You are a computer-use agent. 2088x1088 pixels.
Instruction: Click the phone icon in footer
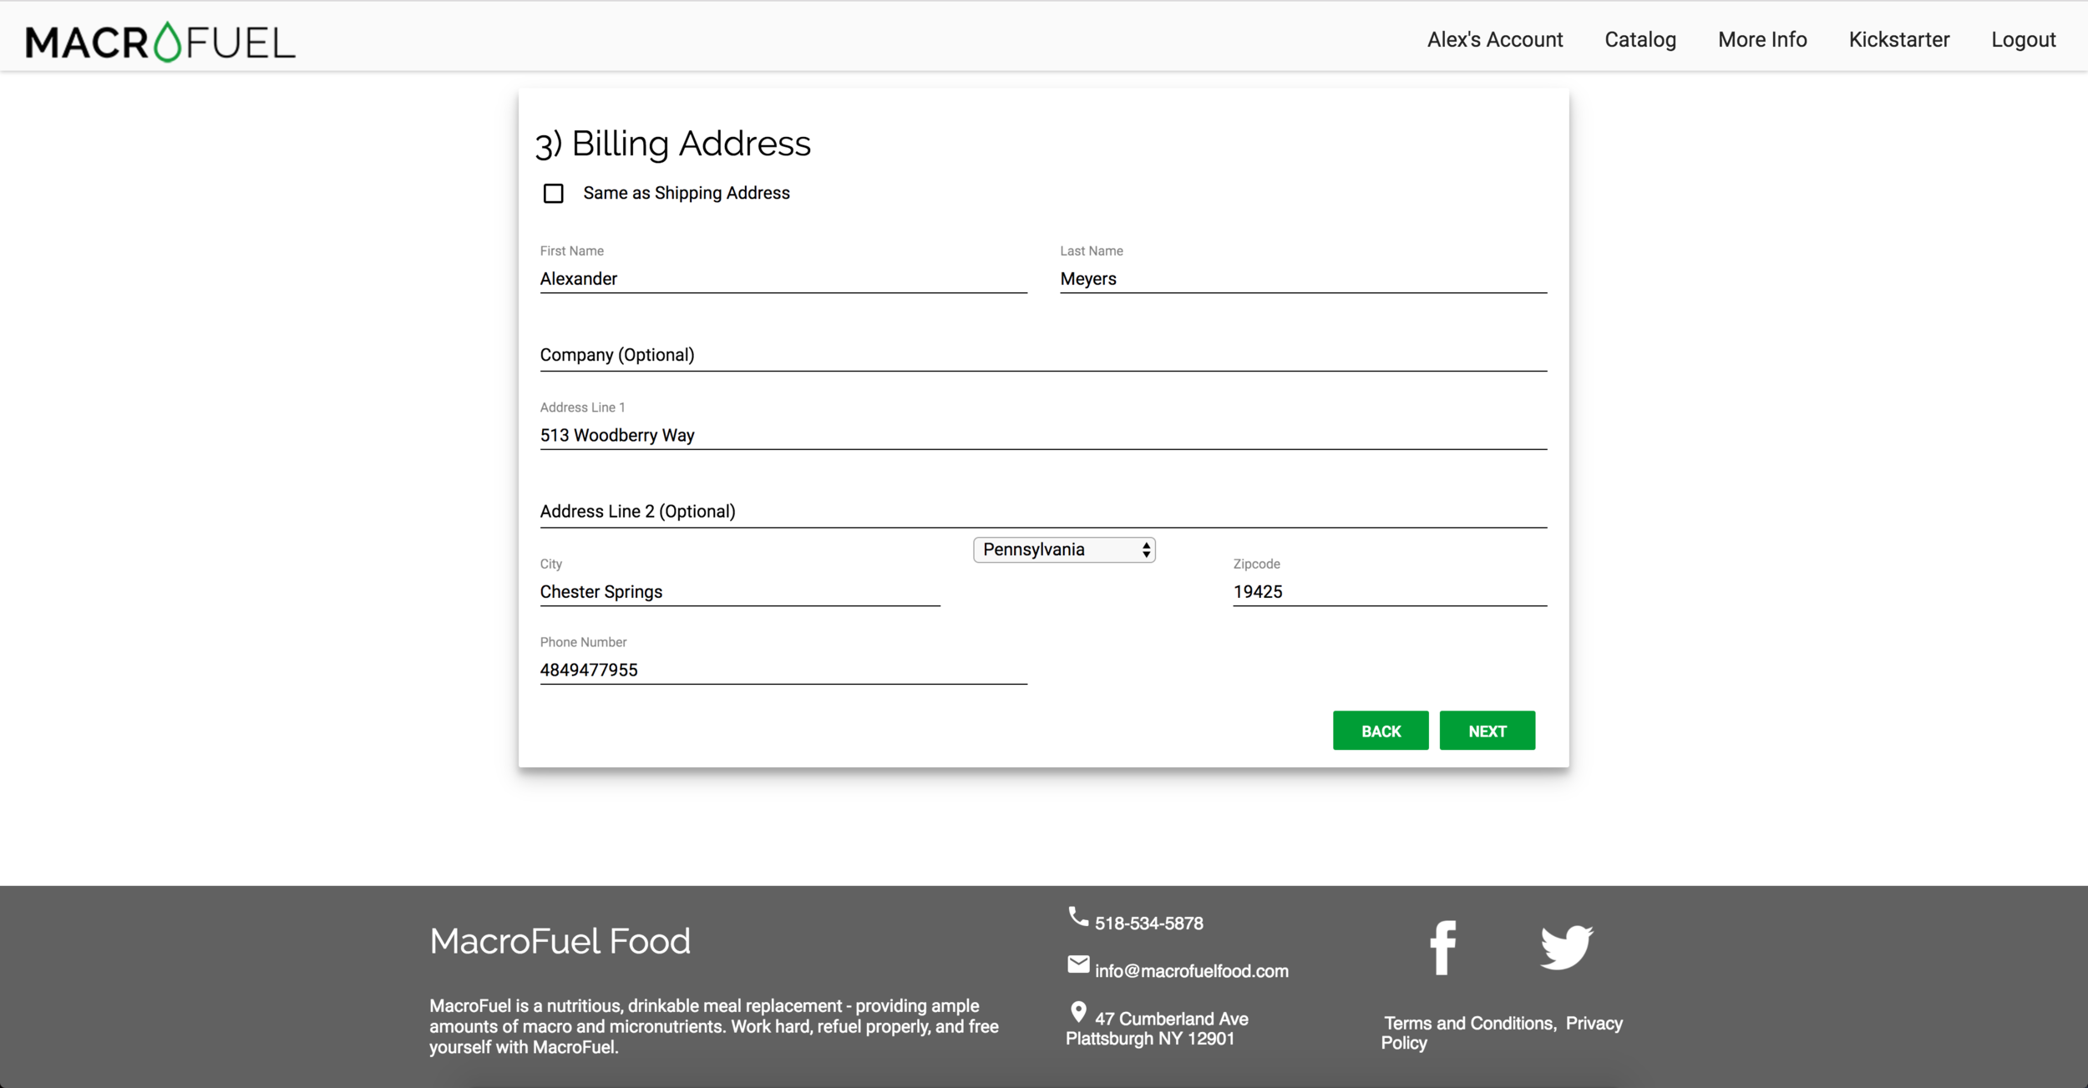(x=1078, y=917)
